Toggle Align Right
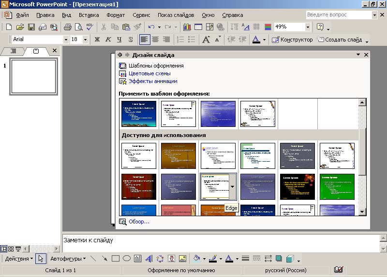The image size is (387, 277). 166,40
